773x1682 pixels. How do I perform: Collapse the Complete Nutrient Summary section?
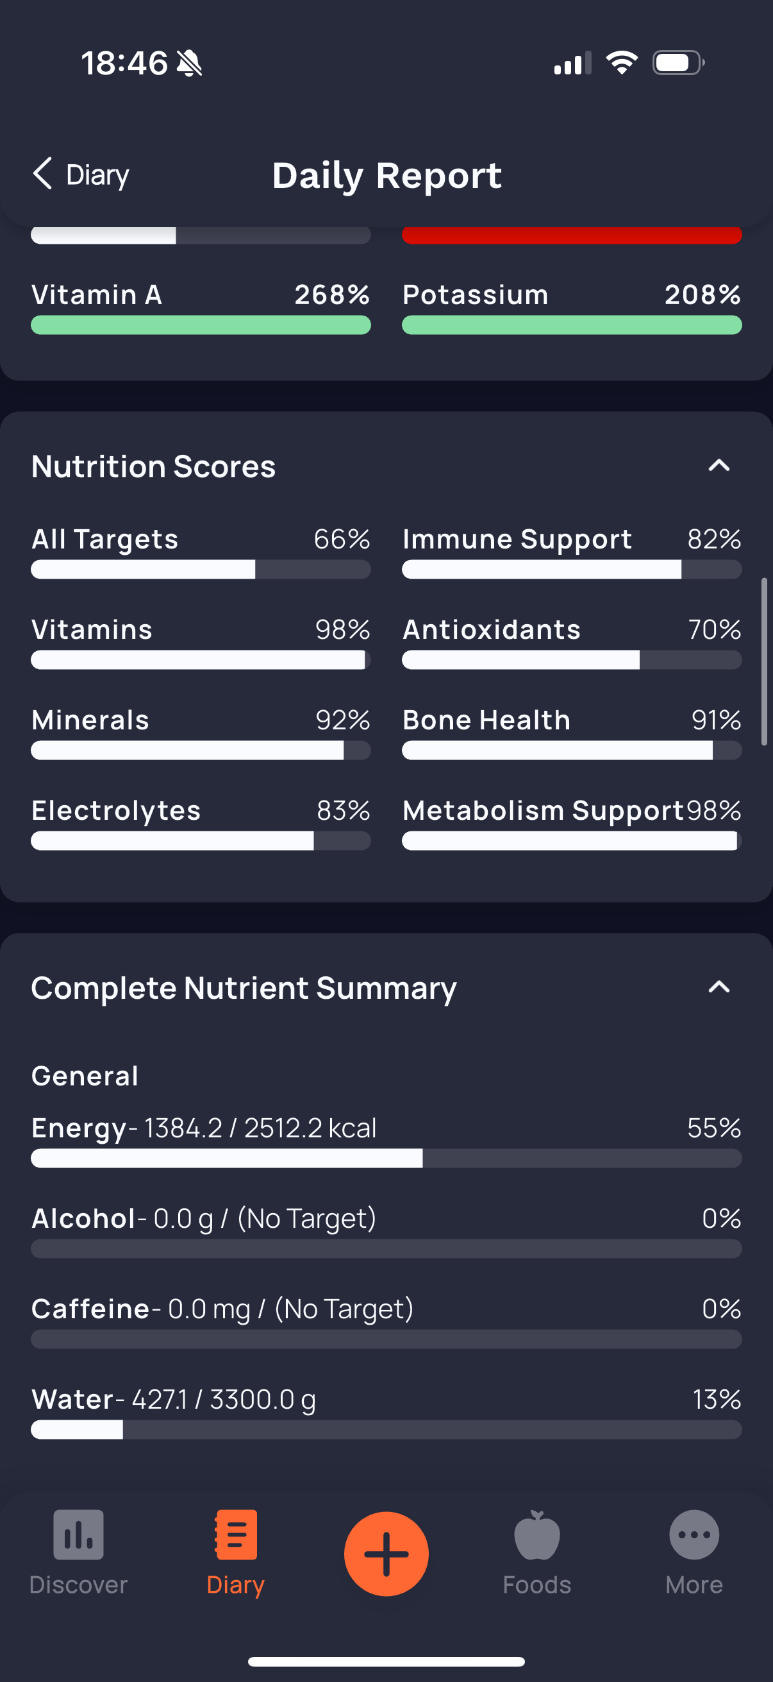click(719, 987)
